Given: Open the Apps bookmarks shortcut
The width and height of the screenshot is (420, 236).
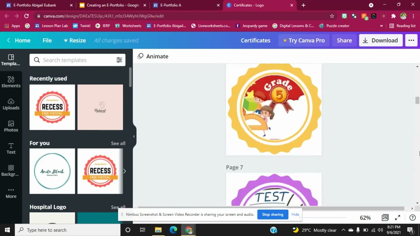Looking at the screenshot, I should 12,26.
